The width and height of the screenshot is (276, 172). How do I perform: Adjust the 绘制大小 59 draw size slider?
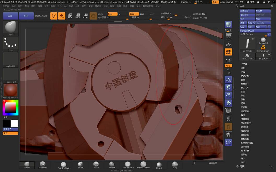(x=176, y=17)
